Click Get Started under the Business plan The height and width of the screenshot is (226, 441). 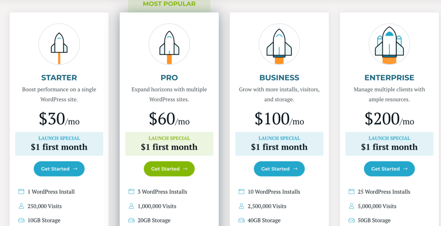tap(279, 169)
